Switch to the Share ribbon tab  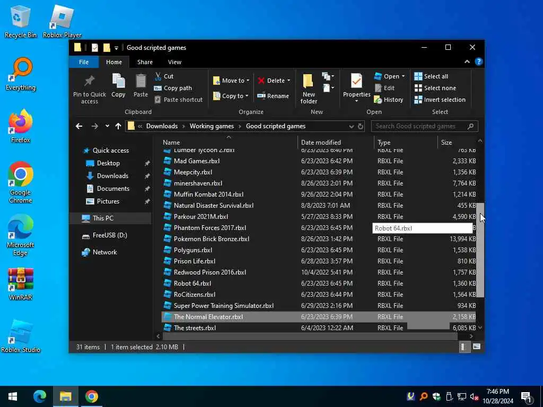click(145, 62)
